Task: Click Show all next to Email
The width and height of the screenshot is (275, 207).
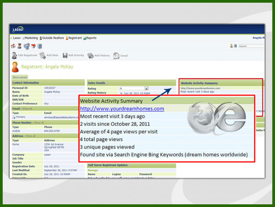Action: (x=27, y=109)
